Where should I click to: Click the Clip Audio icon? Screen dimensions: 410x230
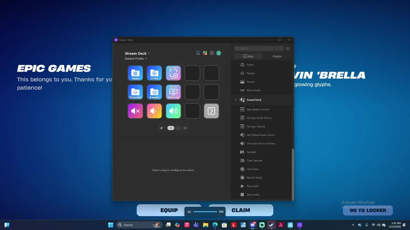pos(242,169)
